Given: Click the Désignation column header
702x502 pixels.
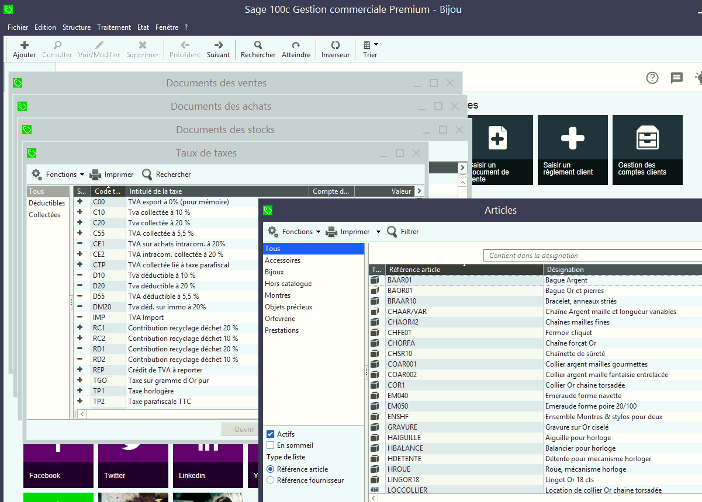Looking at the screenshot, I should coord(623,270).
